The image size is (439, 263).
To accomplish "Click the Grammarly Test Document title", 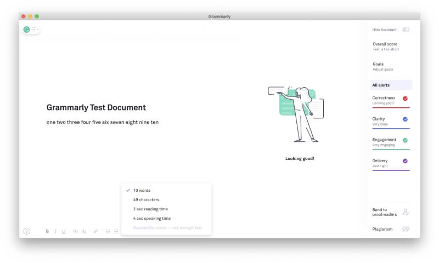I will click(96, 107).
